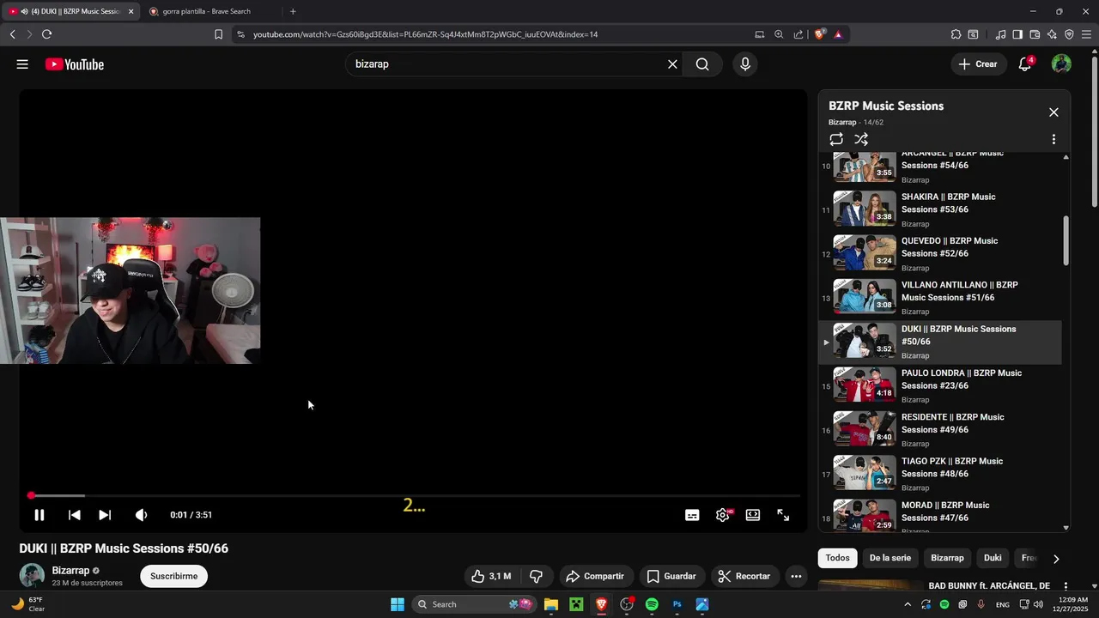Viewport: 1099px width, 618px height.
Task: Open Brave Shields lion icon
Action: (x=820, y=34)
